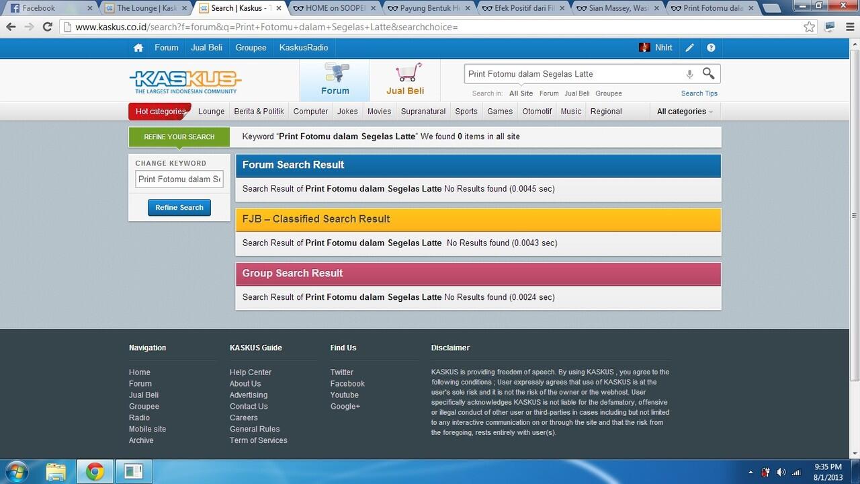Viewport: 860px width, 484px height.
Task: Open Help Center footer link
Action: tap(251, 372)
